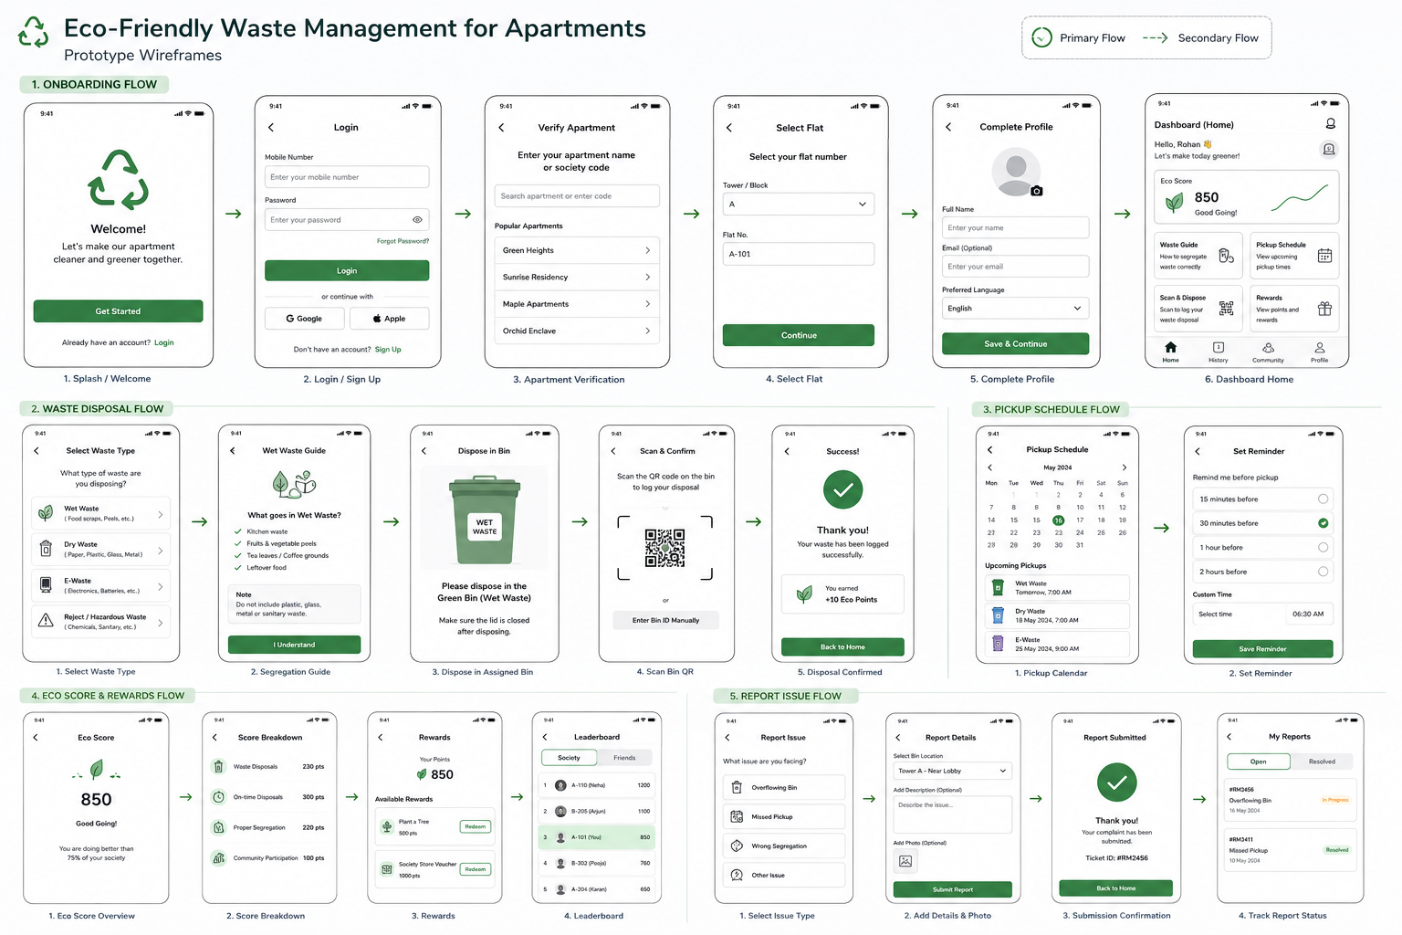Click the add photo image placeholder
Image resolution: width=1402 pixels, height=935 pixels.
pos(905,861)
